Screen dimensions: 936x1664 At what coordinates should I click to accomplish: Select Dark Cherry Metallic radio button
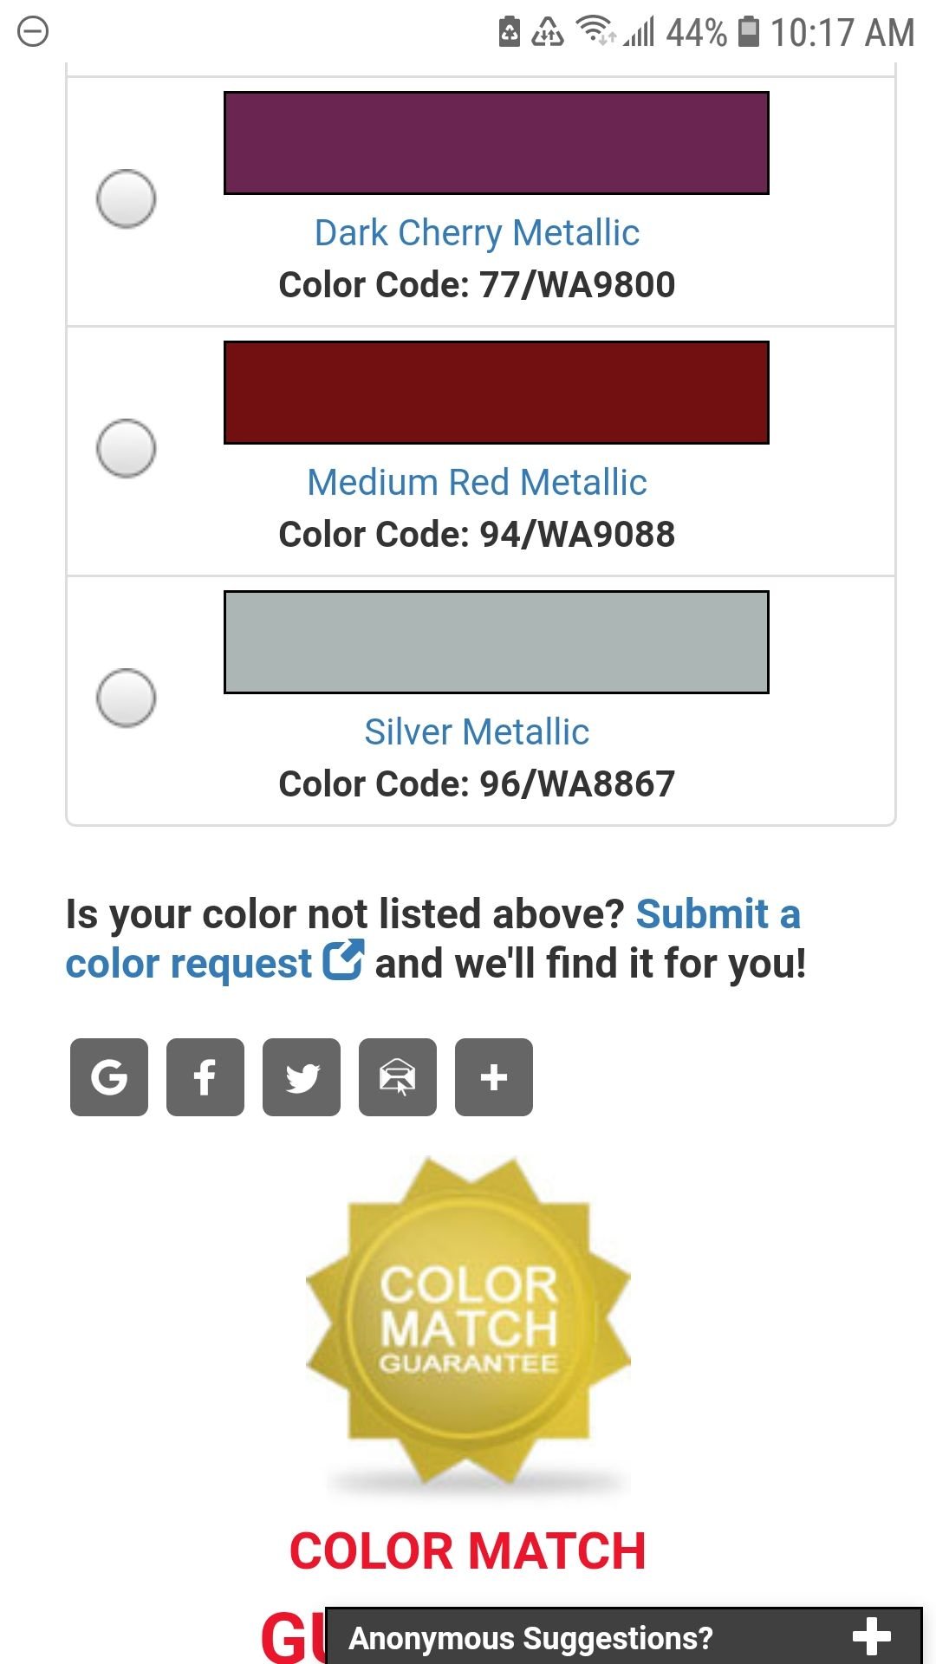click(x=127, y=198)
